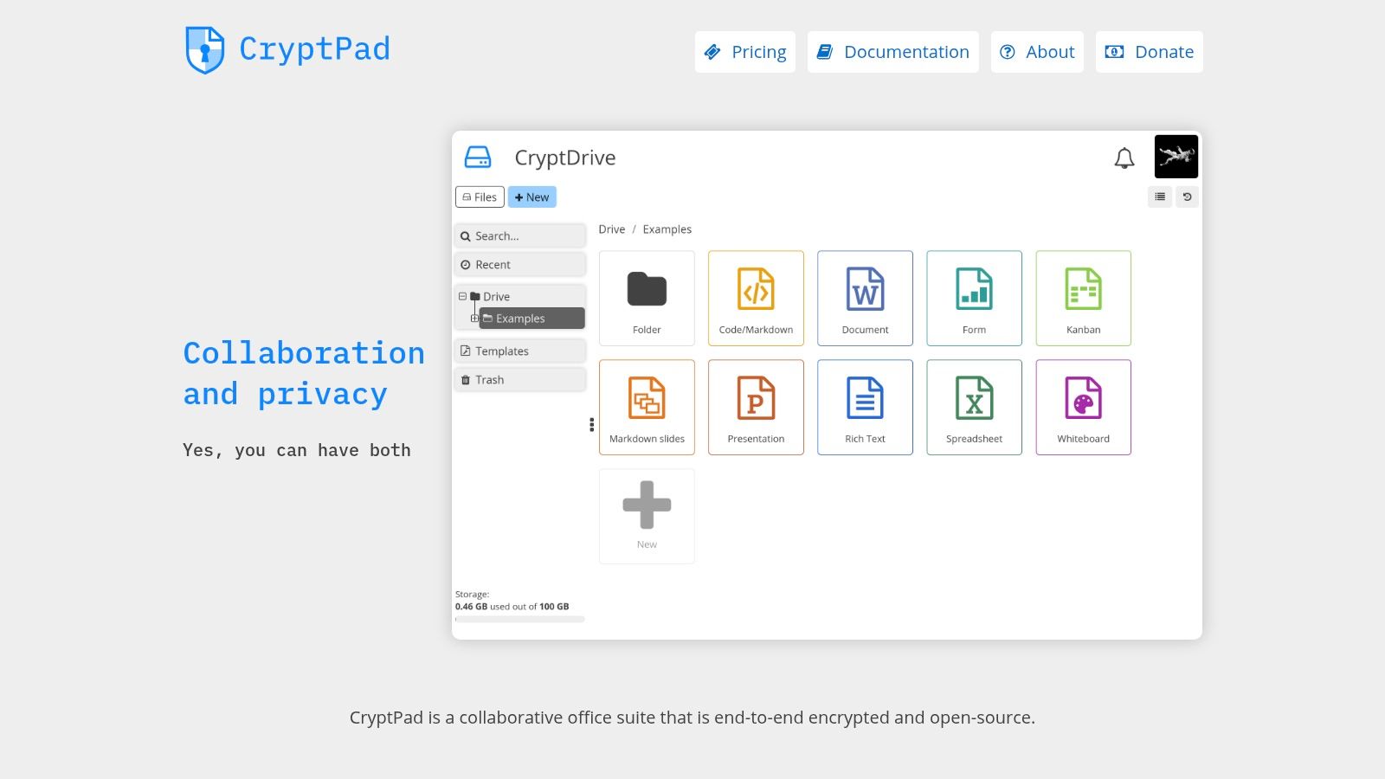Expand the Examples folder
Screen dimensions: 1385x779
click(x=473, y=318)
